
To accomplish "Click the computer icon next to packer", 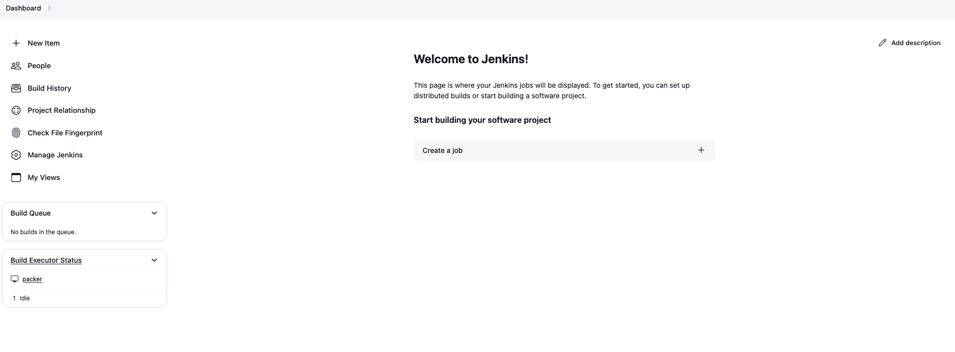I will coord(15,279).
